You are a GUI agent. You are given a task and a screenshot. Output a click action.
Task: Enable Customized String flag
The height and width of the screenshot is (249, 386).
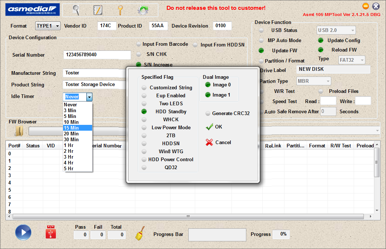[144, 88]
